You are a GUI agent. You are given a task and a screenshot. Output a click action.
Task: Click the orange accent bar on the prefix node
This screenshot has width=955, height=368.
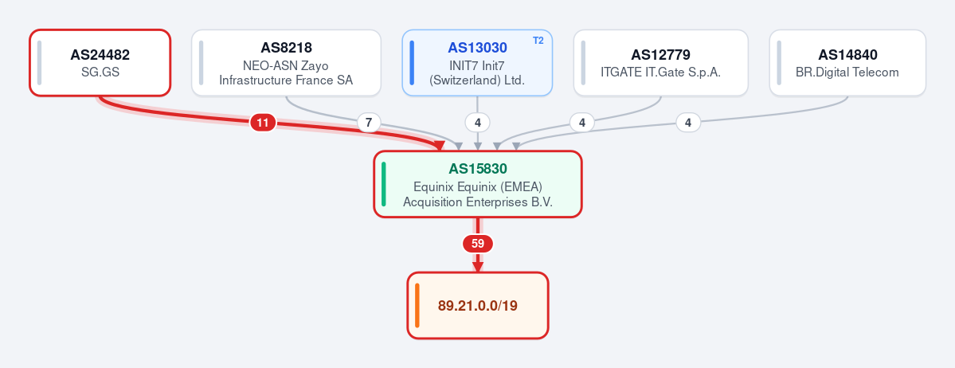(x=417, y=305)
